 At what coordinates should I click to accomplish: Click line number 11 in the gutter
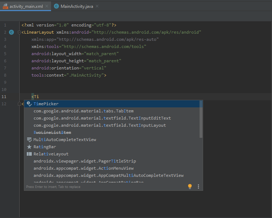(4, 97)
